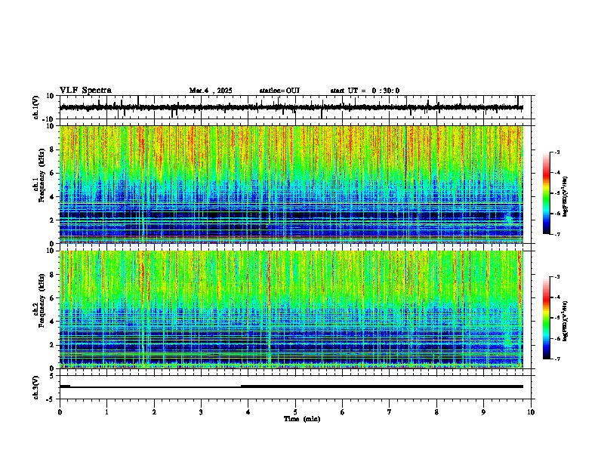Click the 'VLF Spectra' title text
This screenshot has width=598, height=462.
[x=85, y=91]
